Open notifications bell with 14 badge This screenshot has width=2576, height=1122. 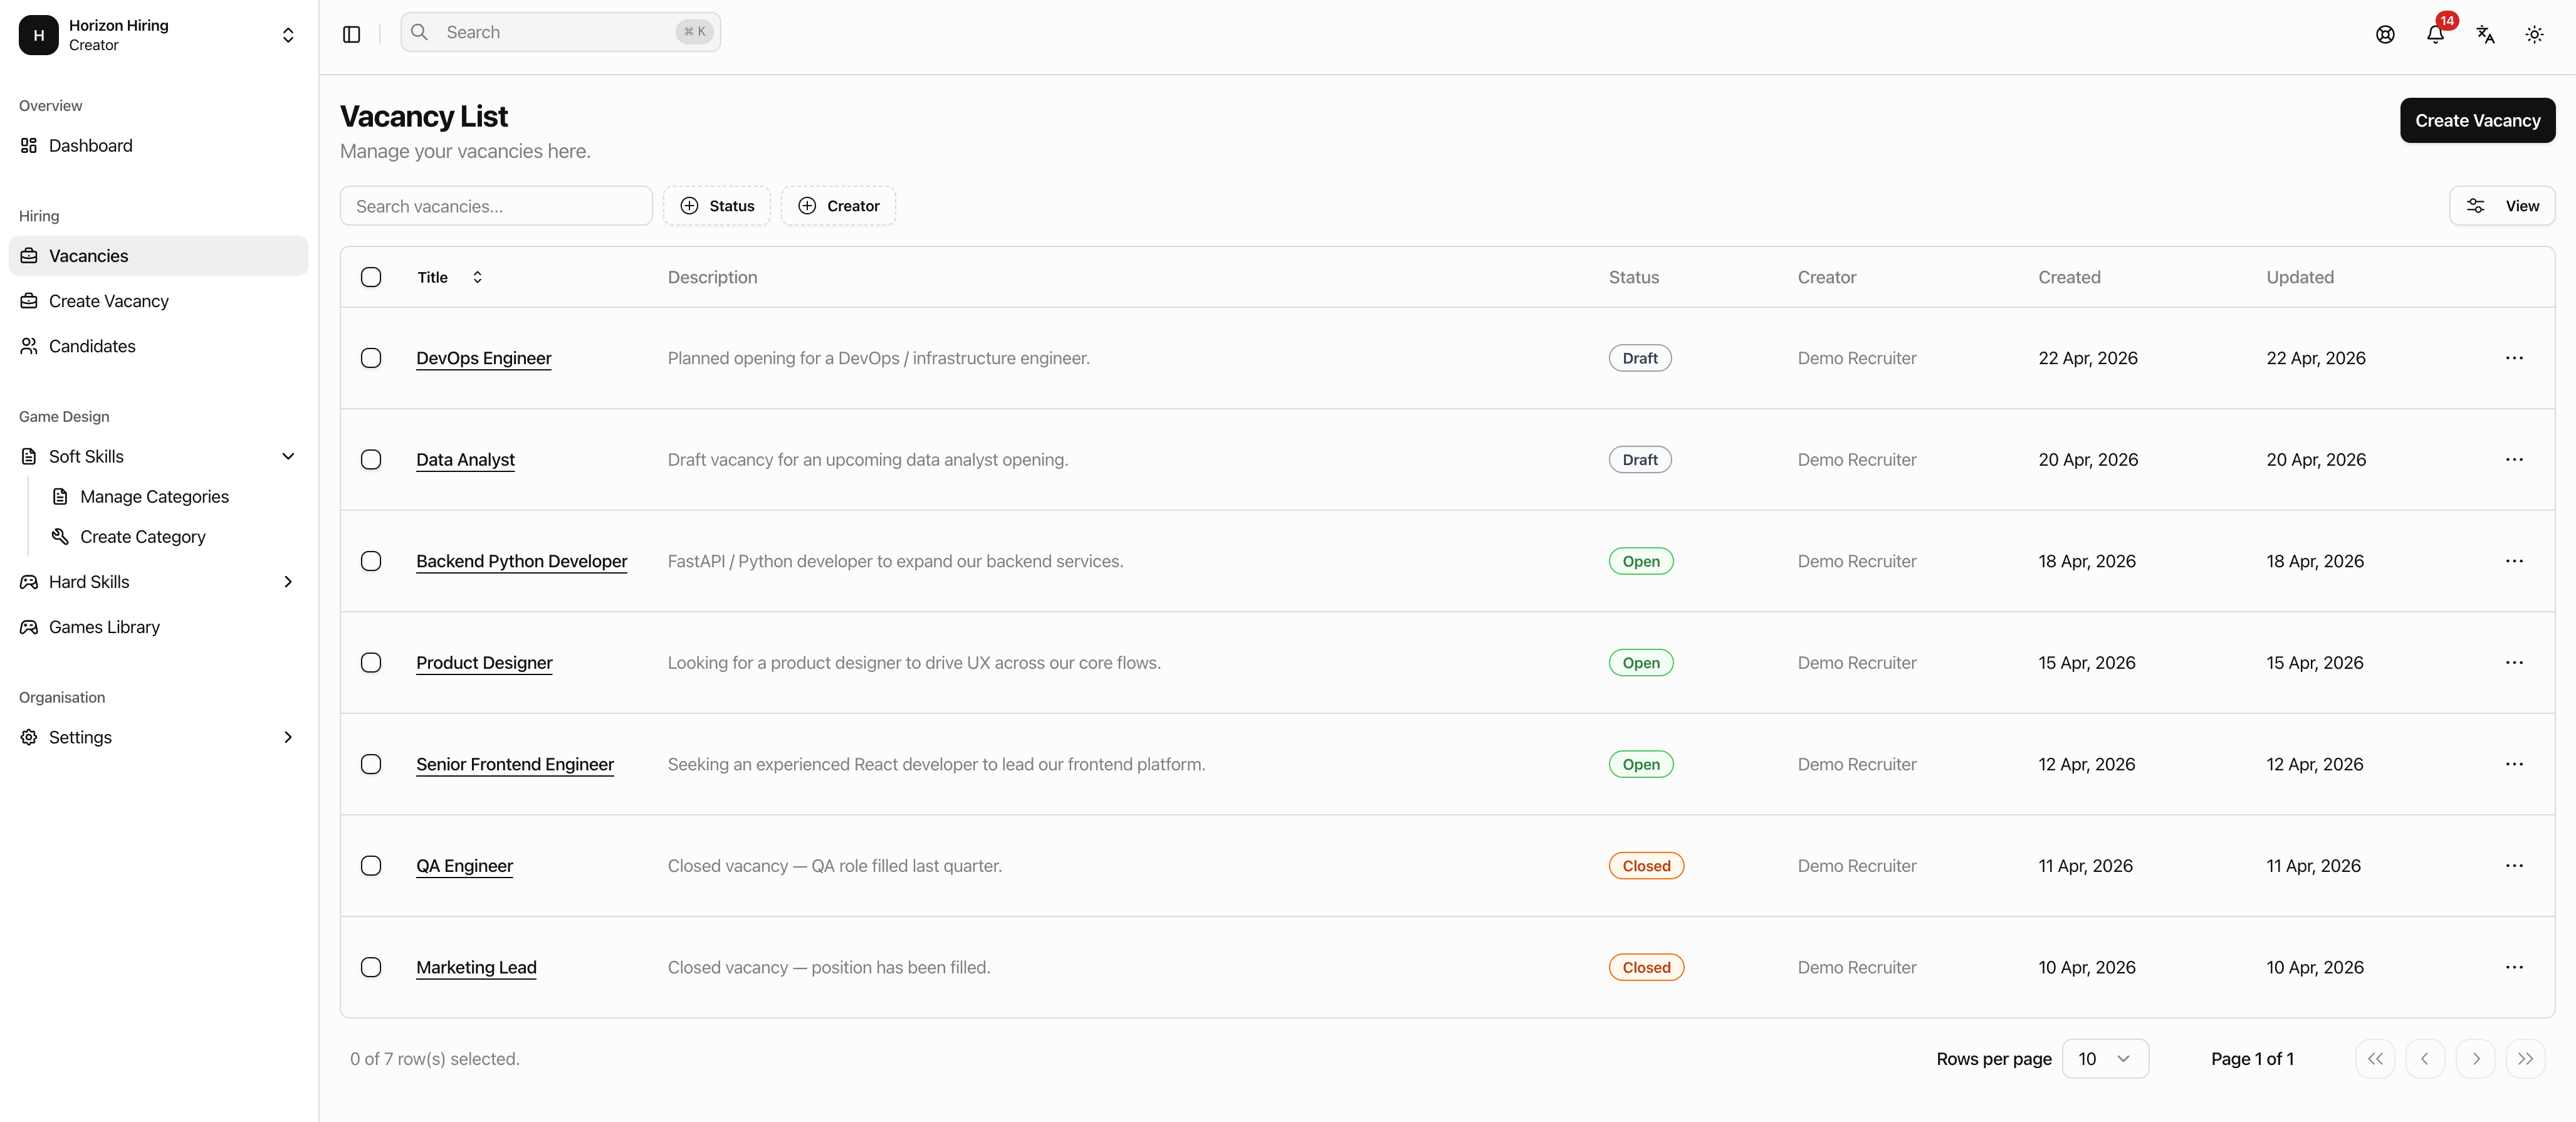pyautogui.click(x=2436, y=34)
